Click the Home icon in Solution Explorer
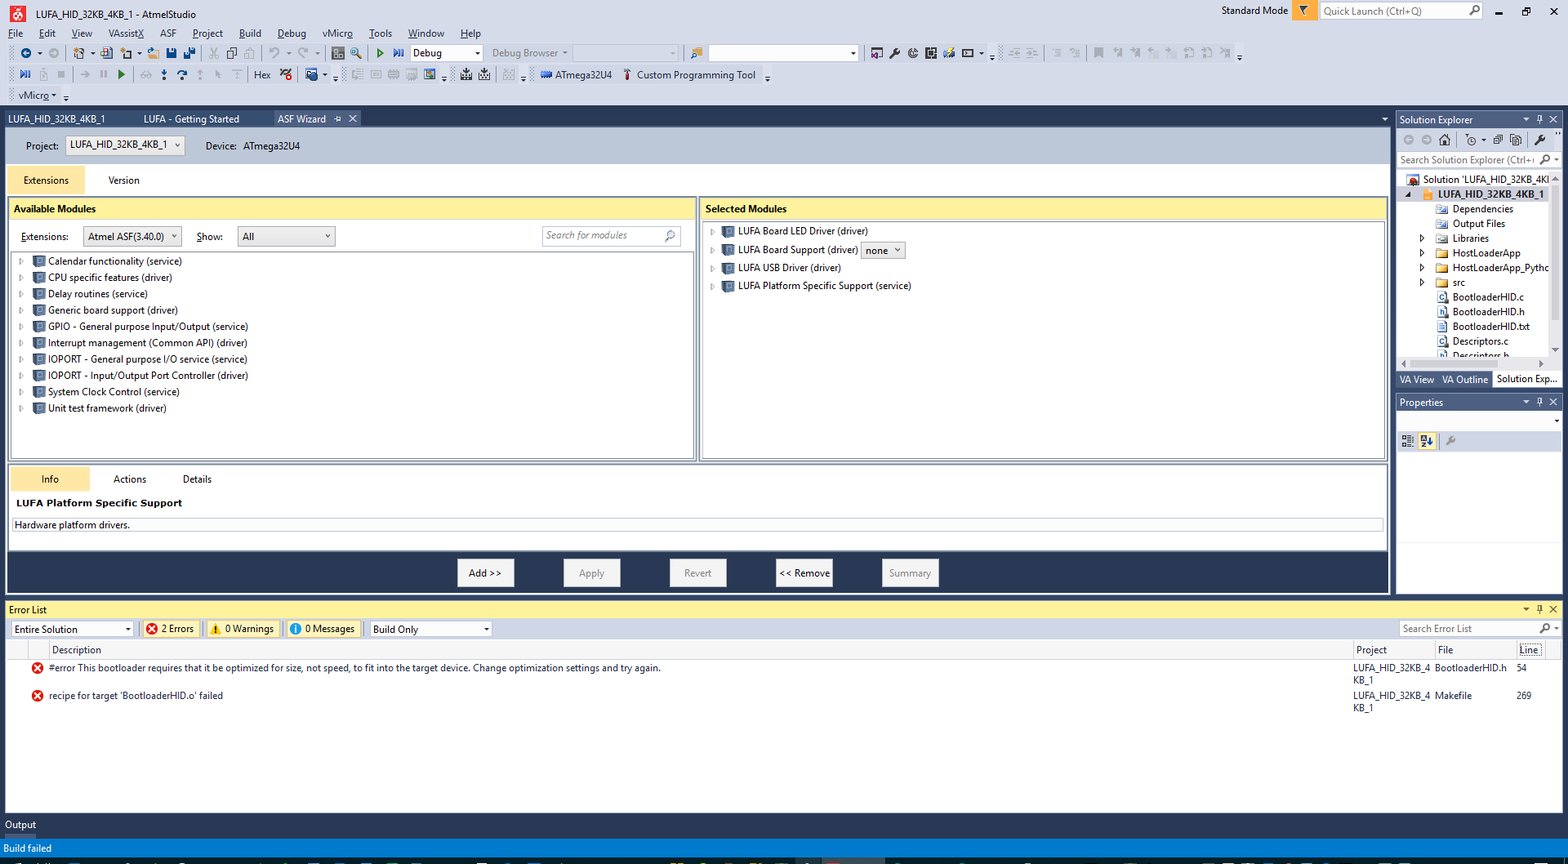 (x=1445, y=140)
